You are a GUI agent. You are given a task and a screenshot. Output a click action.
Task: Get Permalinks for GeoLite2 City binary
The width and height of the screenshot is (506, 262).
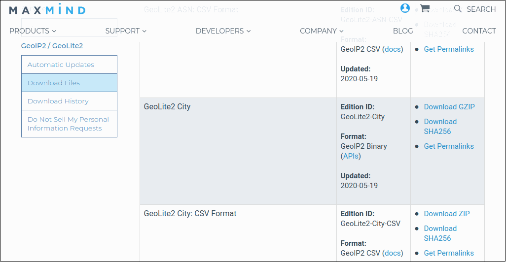click(449, 146)
